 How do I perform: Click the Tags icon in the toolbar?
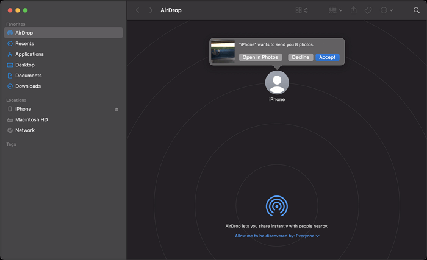click(x=368, y=10)
